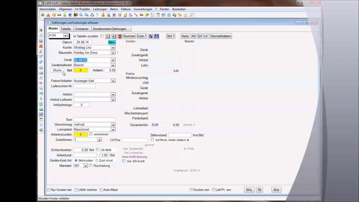Click the Telematikdaten button
This screenshot has height=202, width=359.
pyautogui.click(x=220, y=36)
